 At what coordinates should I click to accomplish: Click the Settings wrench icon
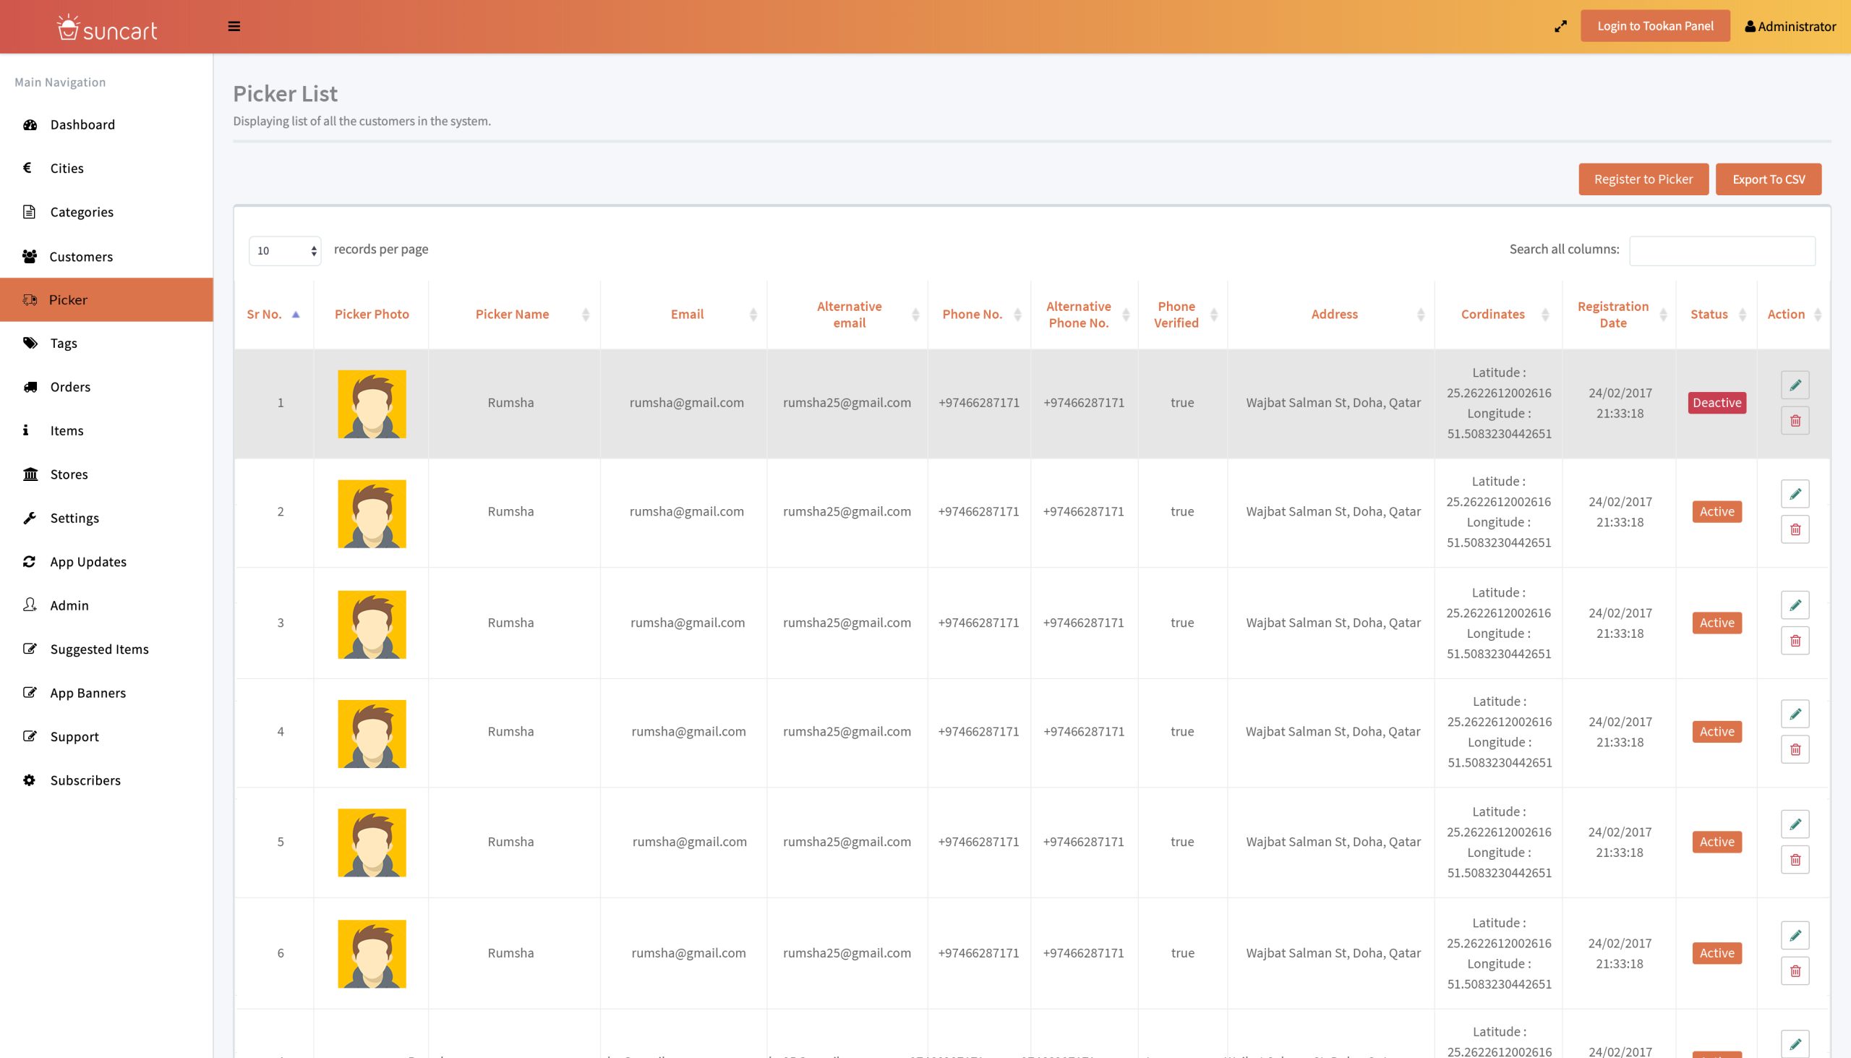30,517
